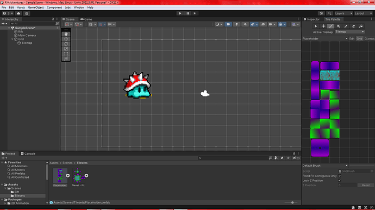Image resolution: width=375 pixels, height=210 pixels.
Task: Open the global search magnifier icon
Action: [329, 14]
